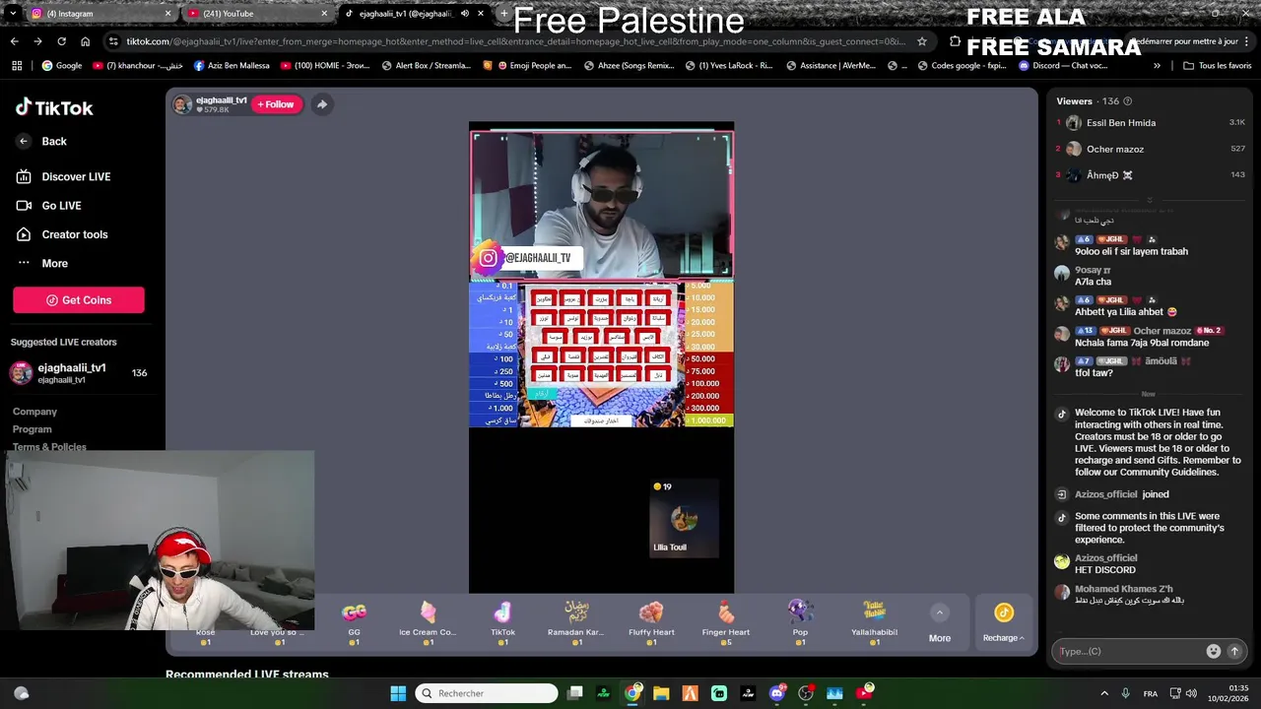The width and height of the screenshot is (1261, 709).
Task: Switch to the Instagram tab
Action: 102,14
